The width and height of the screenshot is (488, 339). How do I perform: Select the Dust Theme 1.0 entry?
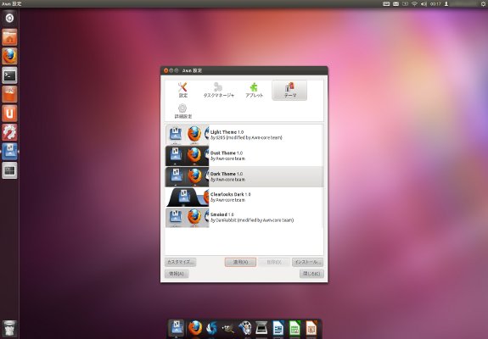[x=244, y=156]
